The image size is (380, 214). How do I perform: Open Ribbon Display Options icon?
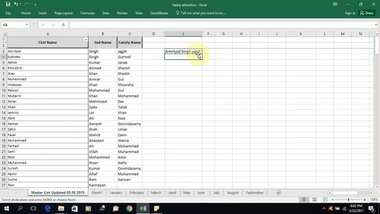tap(335, 4)
